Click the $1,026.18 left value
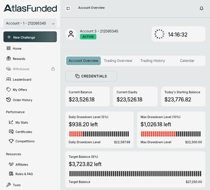This screenshot has width=210, height=190. click(156, 125)
